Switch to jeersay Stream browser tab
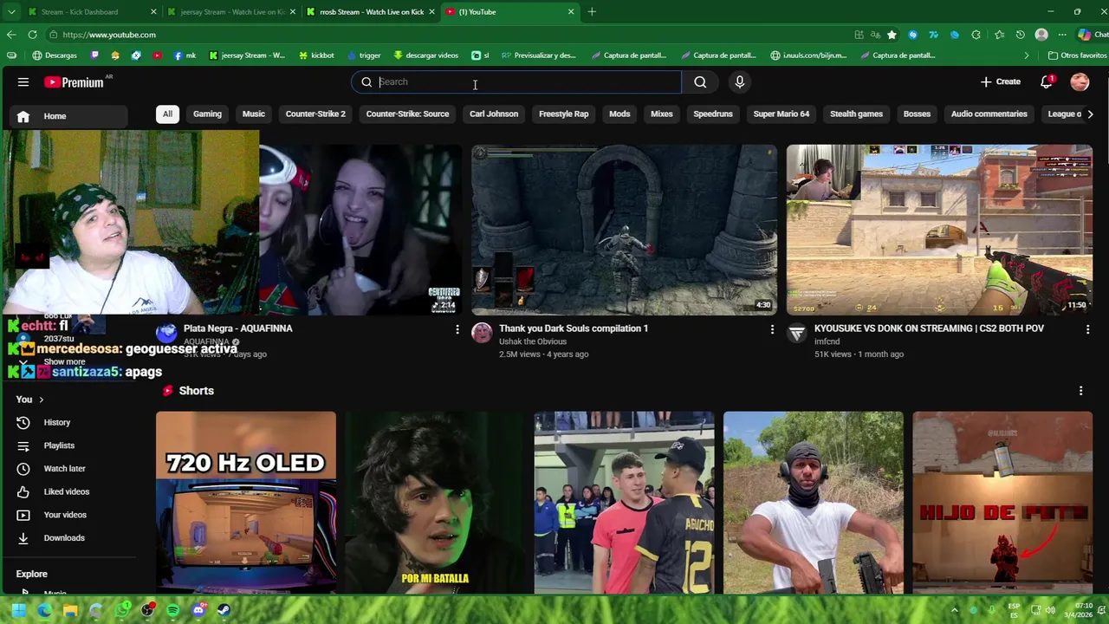Image resolution: width=1109 pixels, height=624 pixels. (x=232, y=12)
